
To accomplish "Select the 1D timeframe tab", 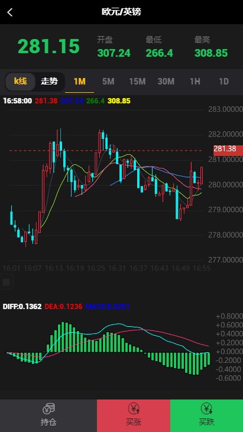I will (x=223, y=82).
